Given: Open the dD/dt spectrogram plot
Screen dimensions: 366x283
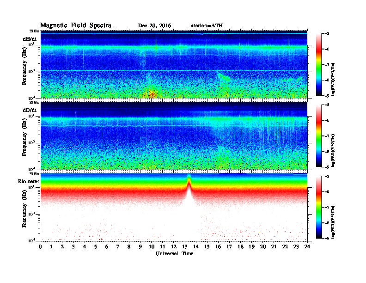Looking at the screenshot, I should click(x=174, y=135).
